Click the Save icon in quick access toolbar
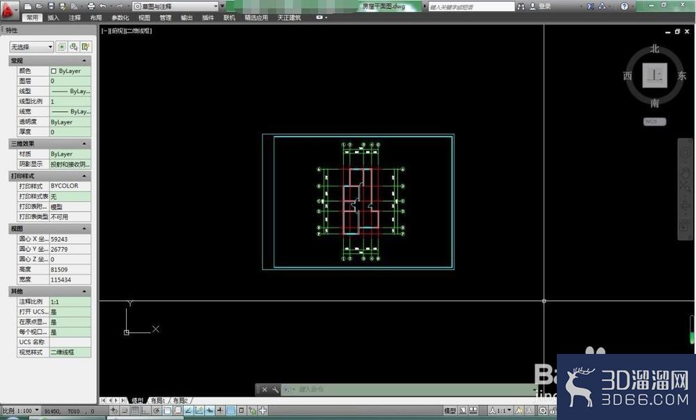The height and width of the screenshot is (420, 696). click(51, 6)
